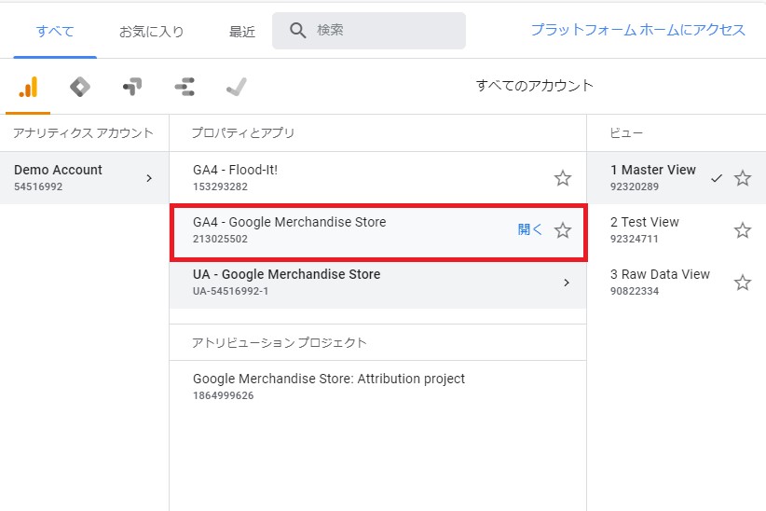Select the Data Studio product icon
This screenshot has width=766, height=511.
(x=185, y=87)
